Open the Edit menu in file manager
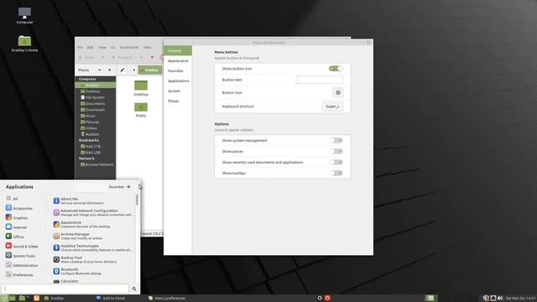 [91, 47]
